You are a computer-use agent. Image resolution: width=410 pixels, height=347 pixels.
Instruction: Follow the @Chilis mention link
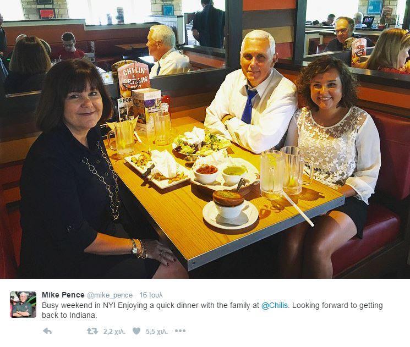click(274, 305)
